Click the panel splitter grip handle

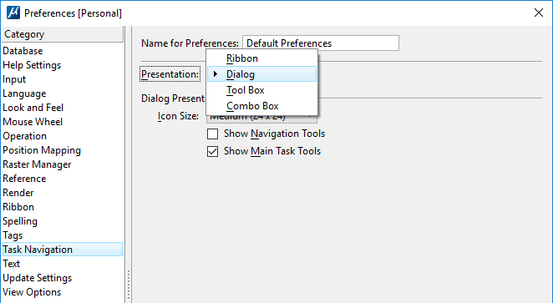pos(129,285)
